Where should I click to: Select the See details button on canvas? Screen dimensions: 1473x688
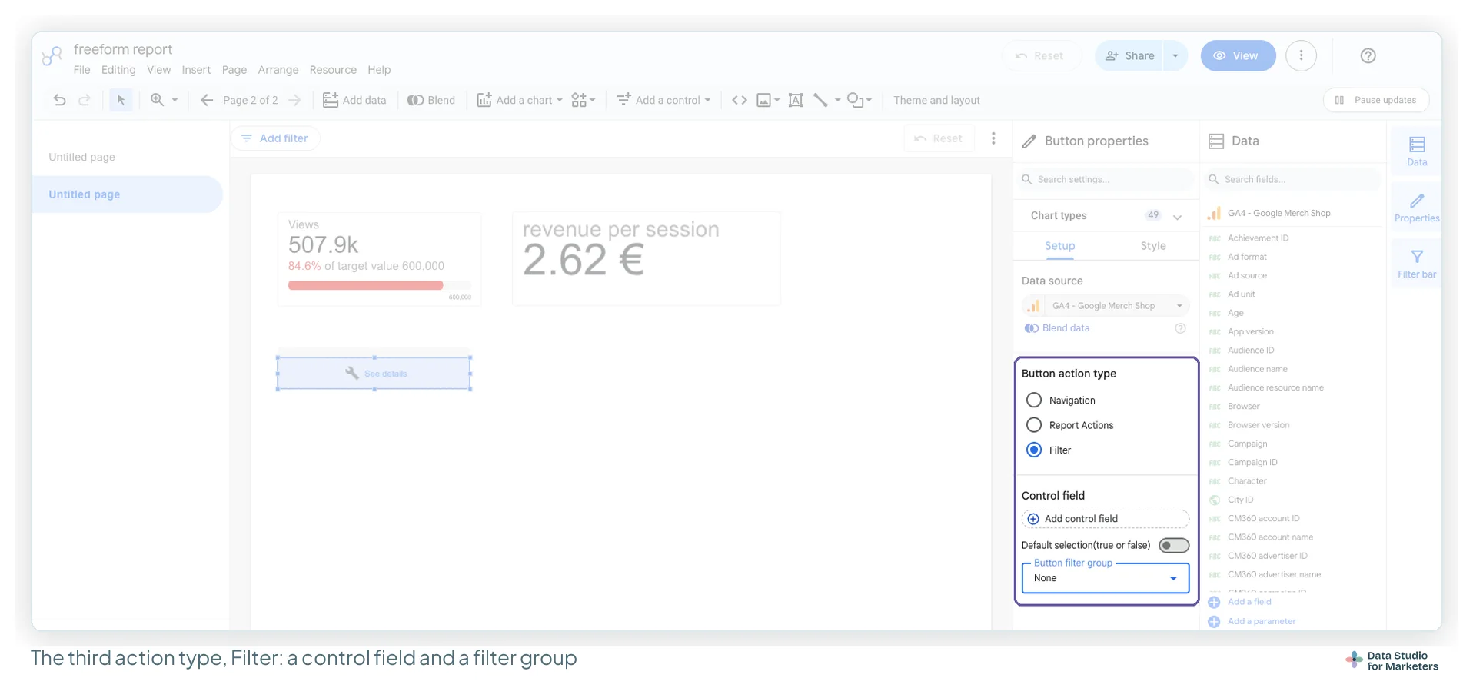374,374
